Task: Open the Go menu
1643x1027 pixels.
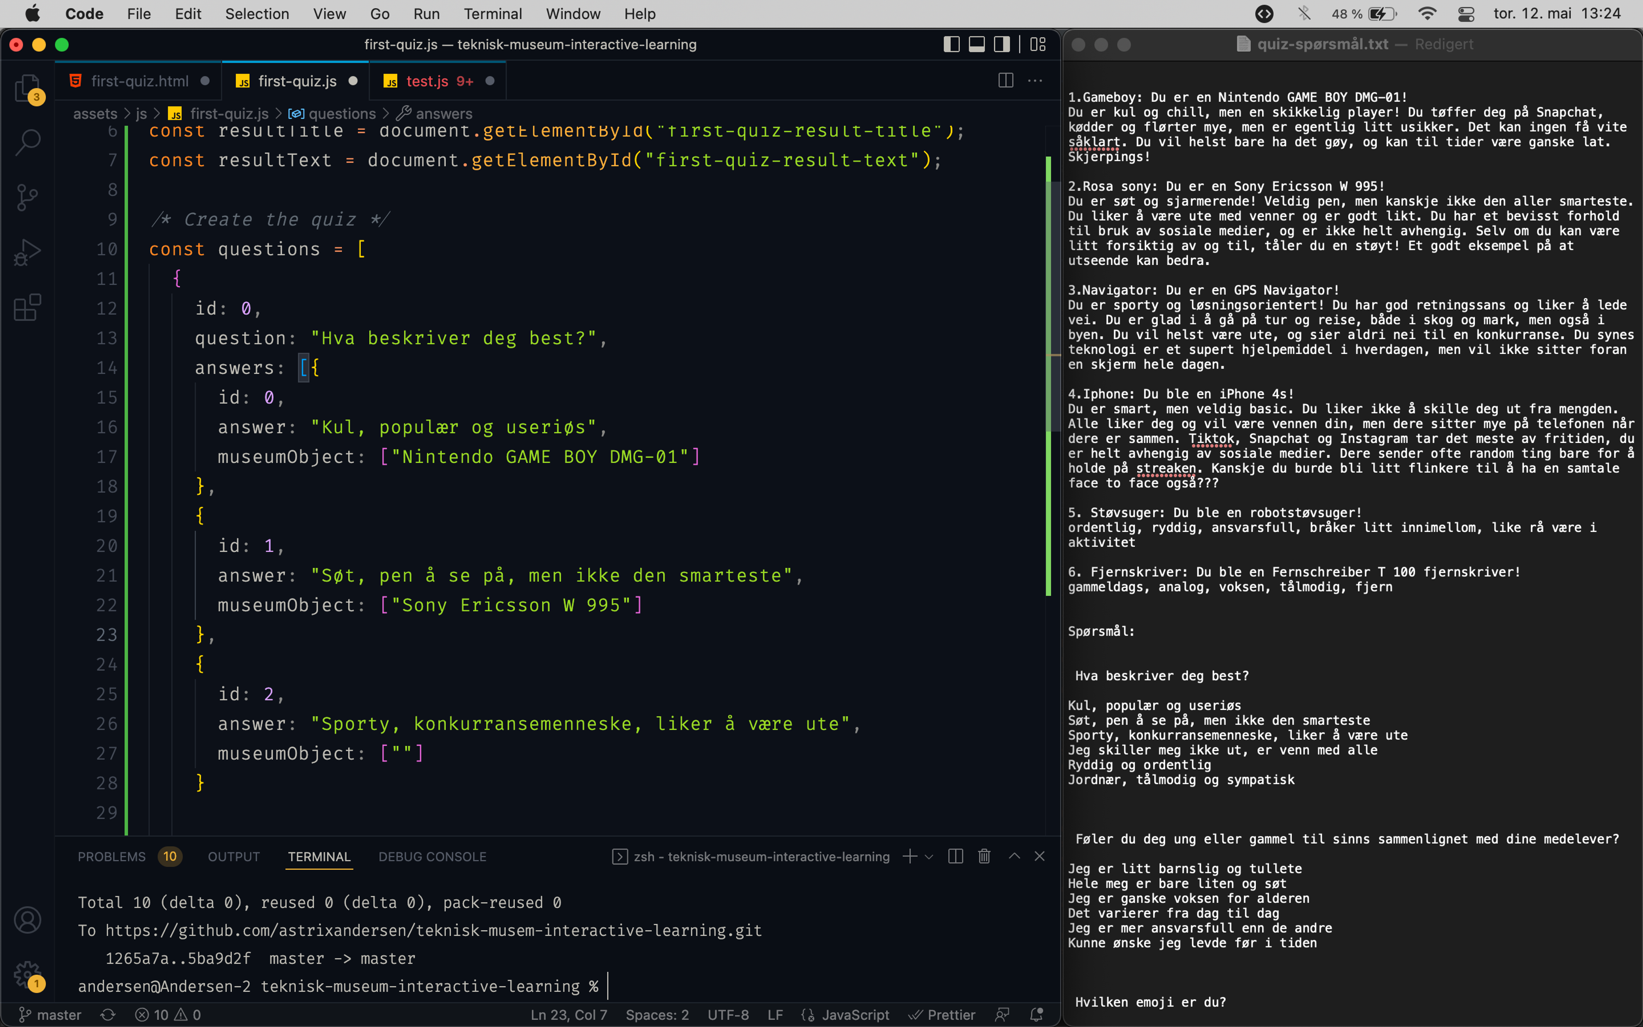Action: [380, 14]
